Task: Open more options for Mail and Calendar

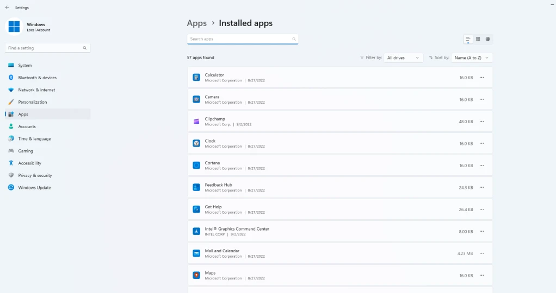Action: 481,253
